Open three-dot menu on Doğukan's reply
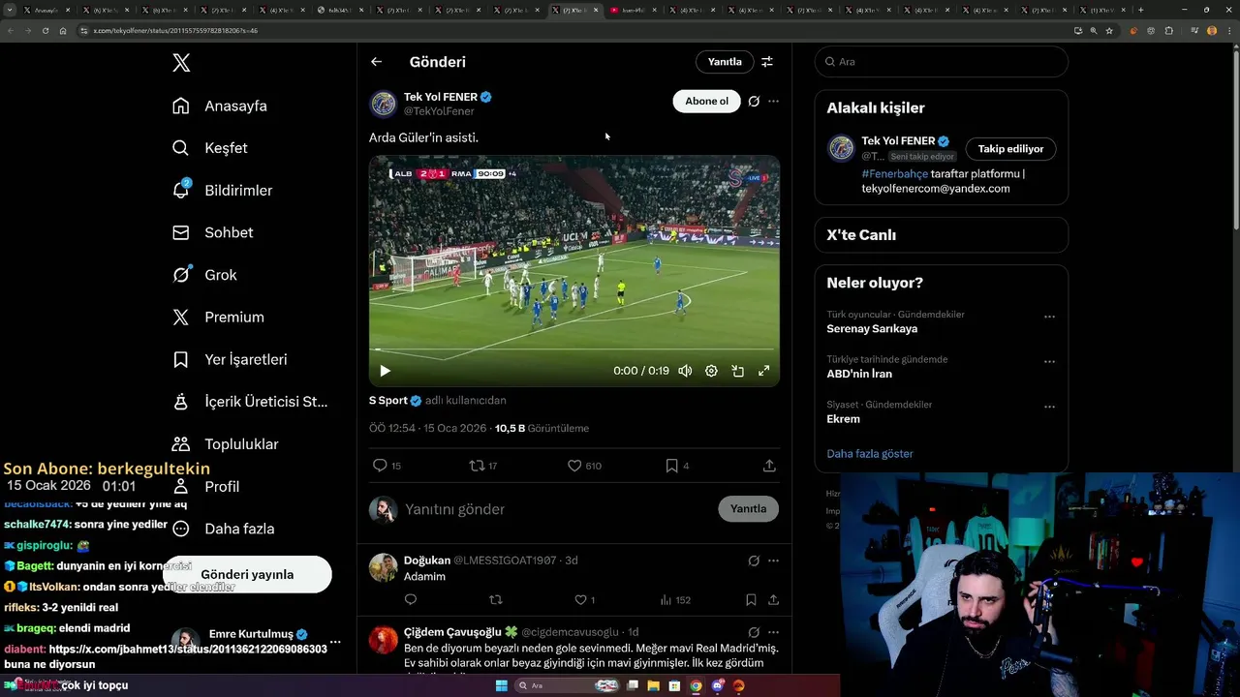The height and width of the screenshot is (697, 1240). [x=773, y=561]
